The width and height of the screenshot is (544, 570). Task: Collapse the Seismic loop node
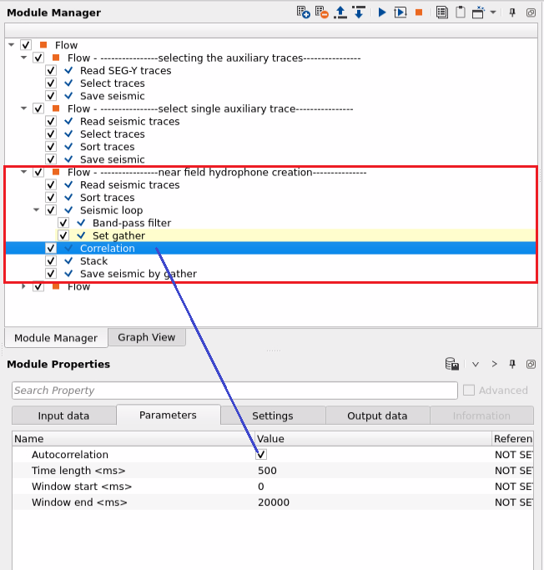[37, 209]
